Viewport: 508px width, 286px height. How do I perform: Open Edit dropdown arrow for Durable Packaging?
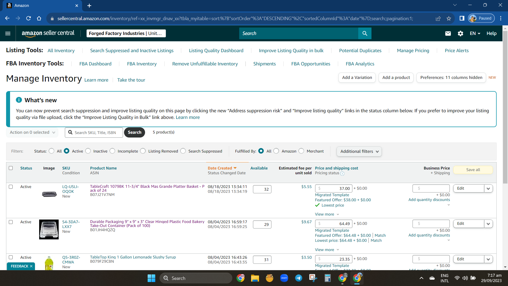click(488, 224)
